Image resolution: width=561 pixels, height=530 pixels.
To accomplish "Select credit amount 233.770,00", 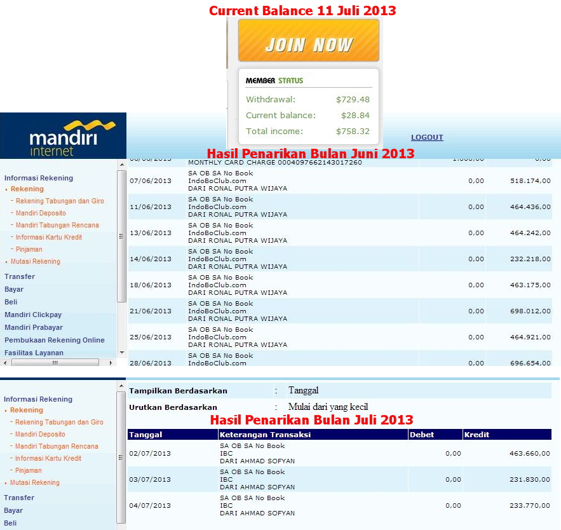I will (529, 506).
